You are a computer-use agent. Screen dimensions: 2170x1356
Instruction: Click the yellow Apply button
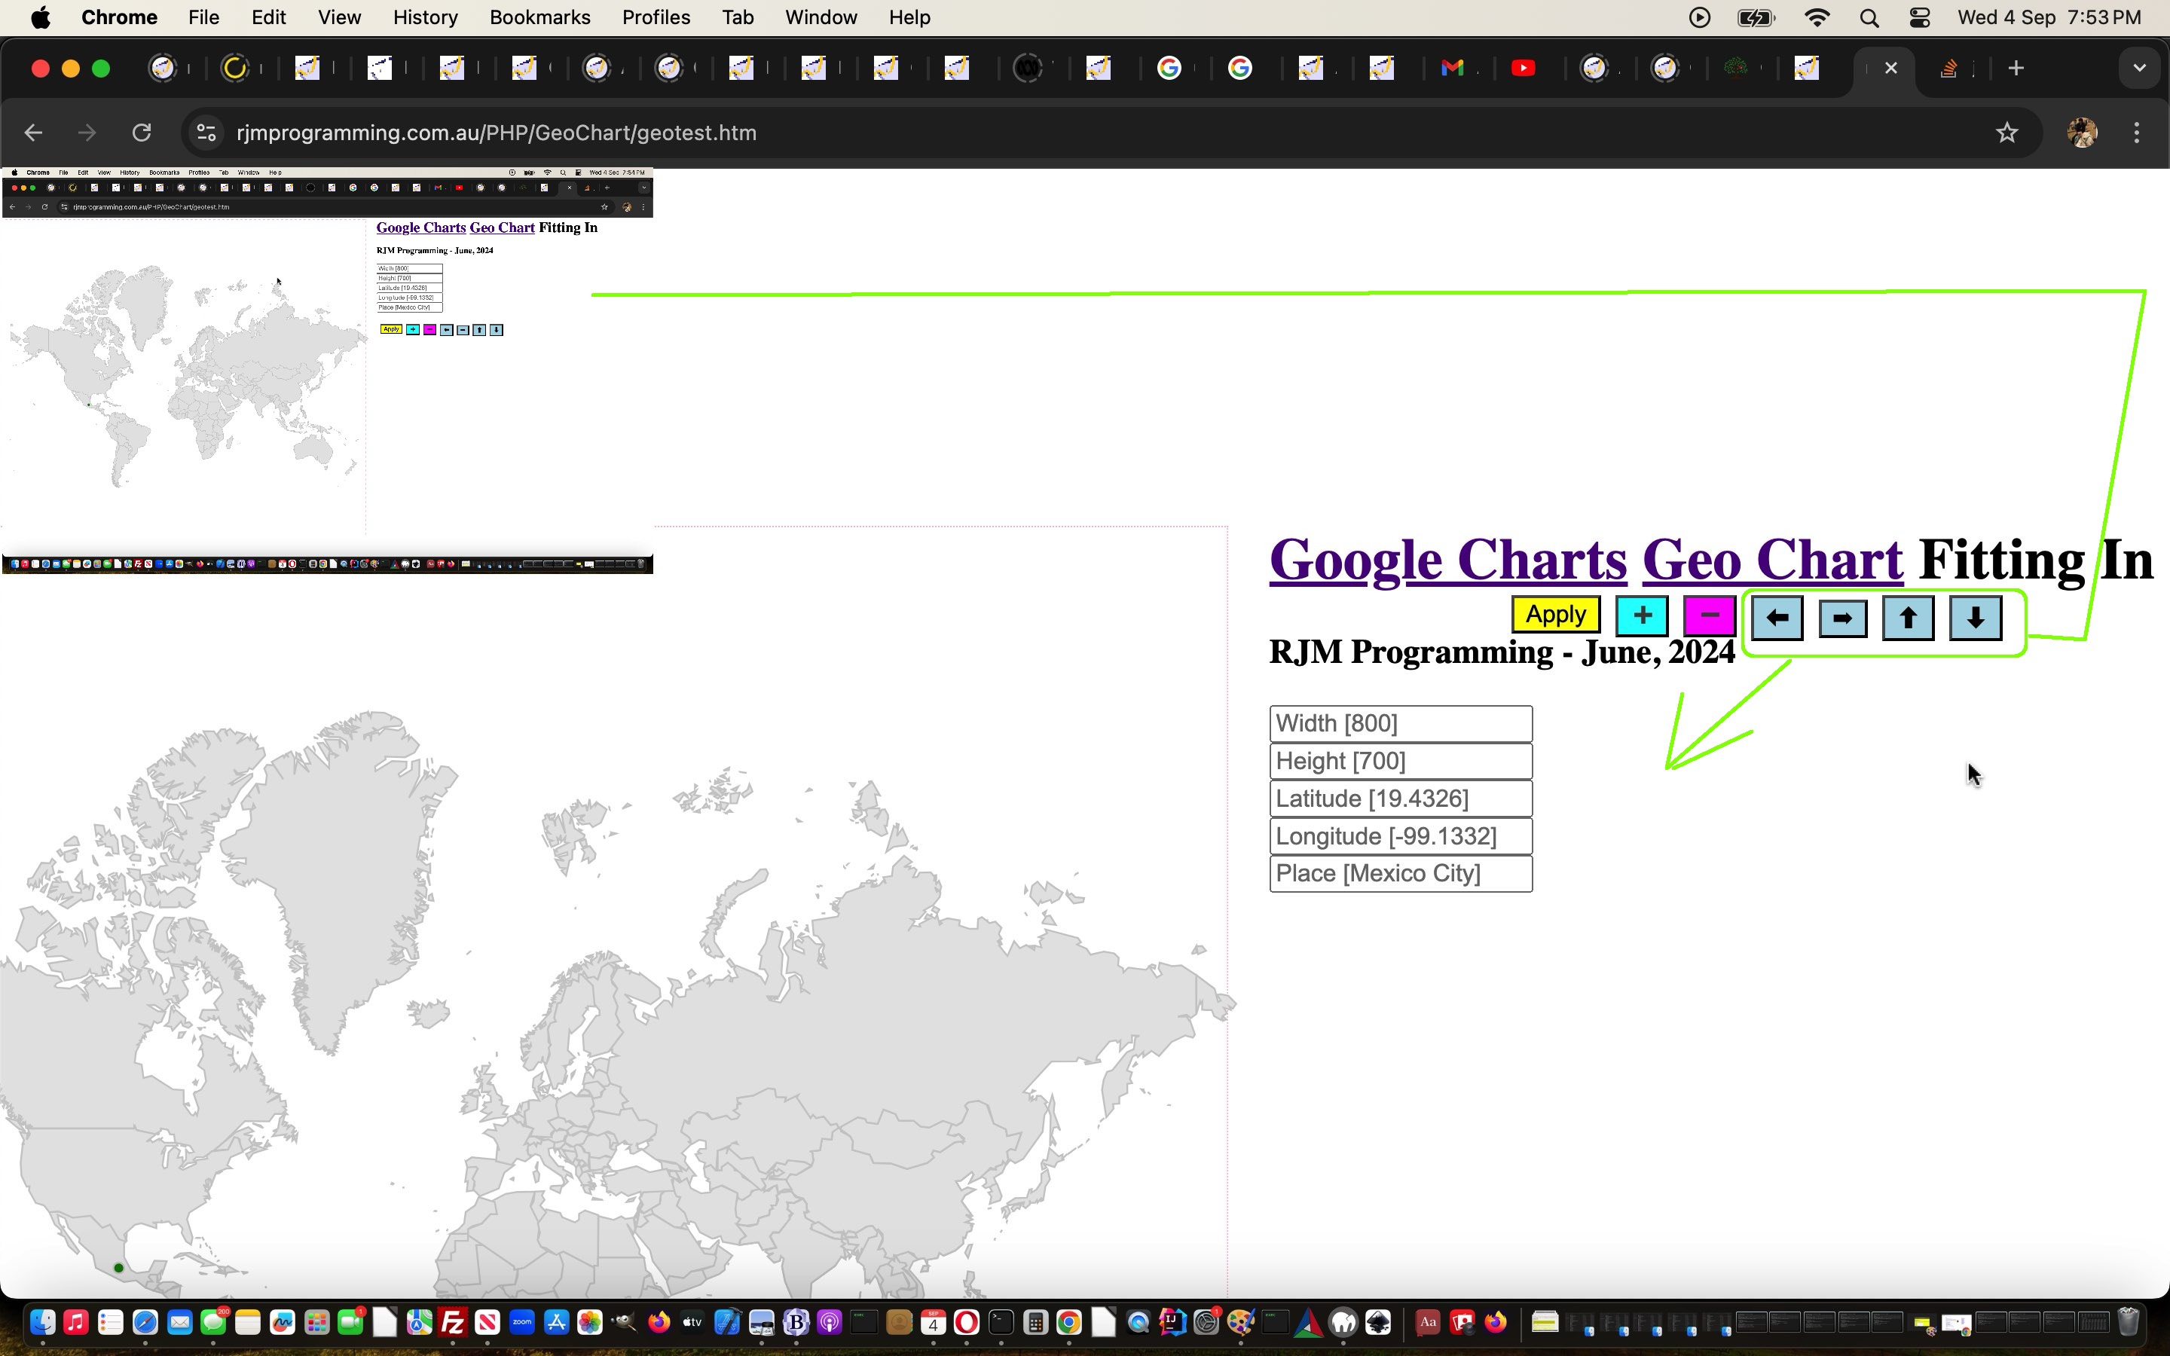pos(1556,615)
